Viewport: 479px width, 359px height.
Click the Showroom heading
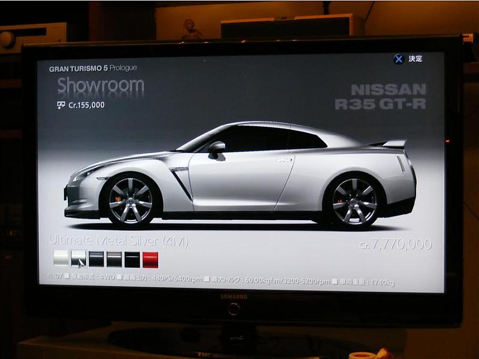tap(101, 86)
